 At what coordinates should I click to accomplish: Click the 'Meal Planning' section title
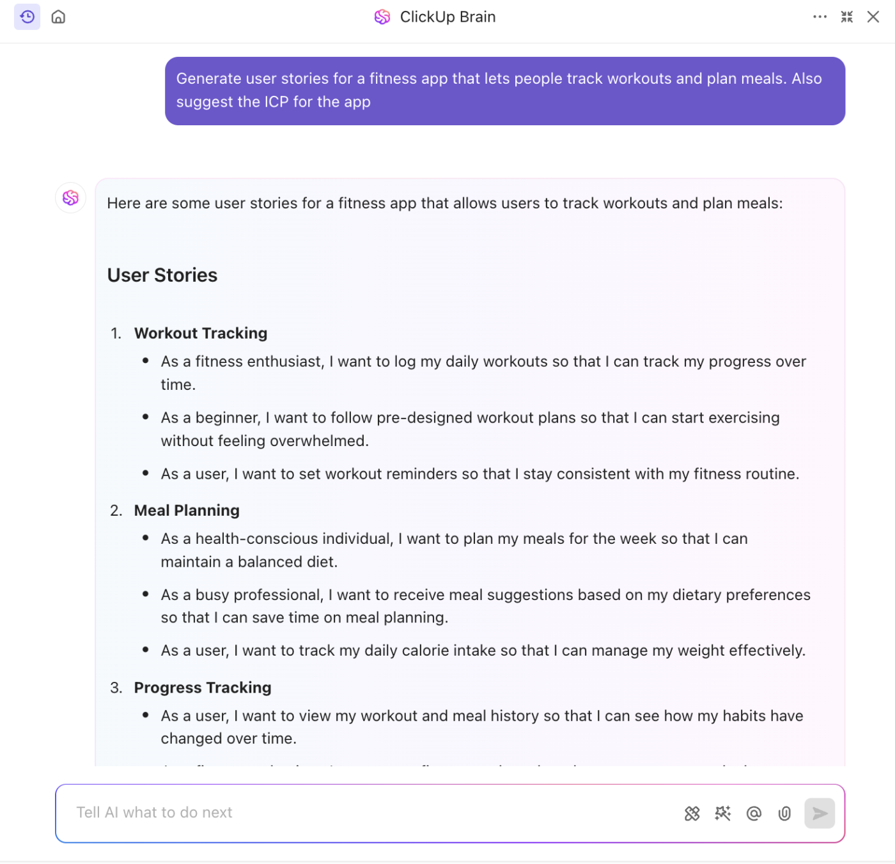tap(186, 510)
